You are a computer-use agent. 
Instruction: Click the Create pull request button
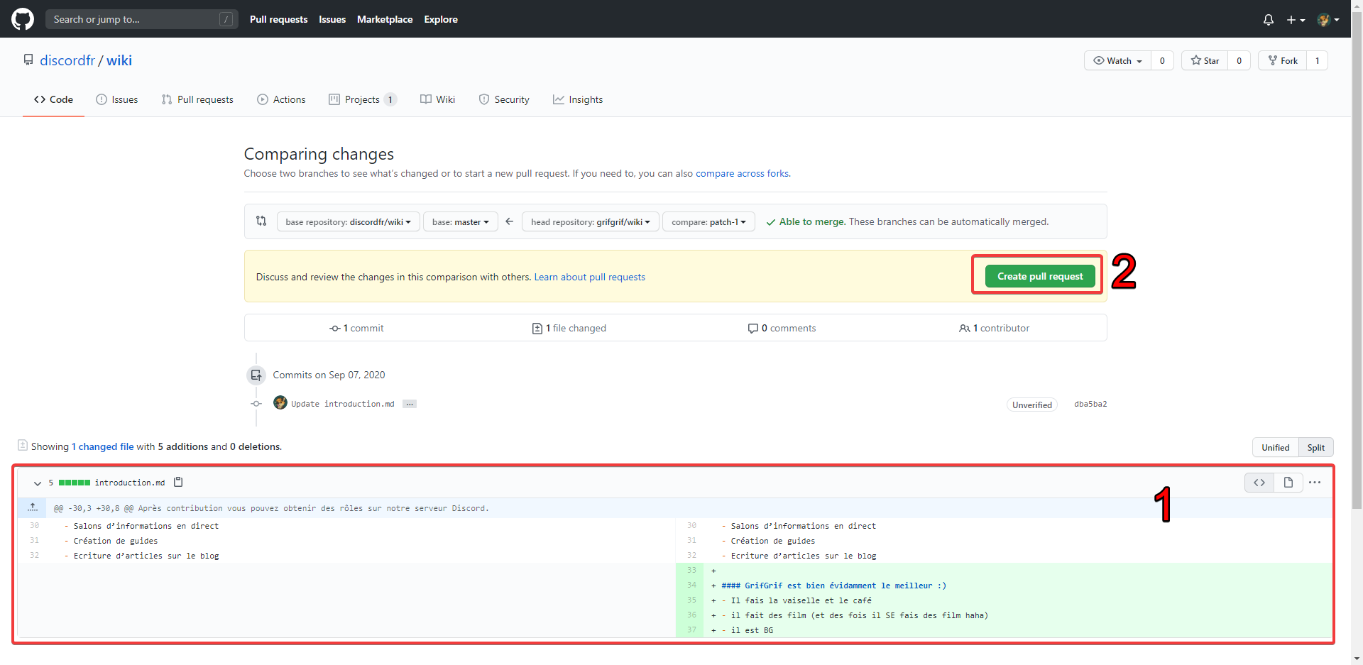pos(1040,276)
